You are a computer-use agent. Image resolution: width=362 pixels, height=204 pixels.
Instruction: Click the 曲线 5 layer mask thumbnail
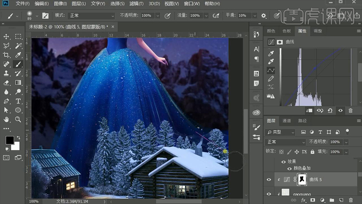(302, 179)
